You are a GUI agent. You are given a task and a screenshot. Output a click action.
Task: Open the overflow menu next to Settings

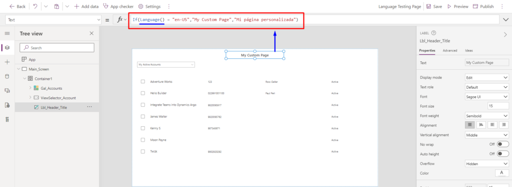tap(168, 6)
